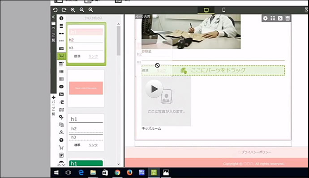Viewport: 309px width, 178px height.
Task: Click the photo placeholder play button
Action: coord(154,89)
